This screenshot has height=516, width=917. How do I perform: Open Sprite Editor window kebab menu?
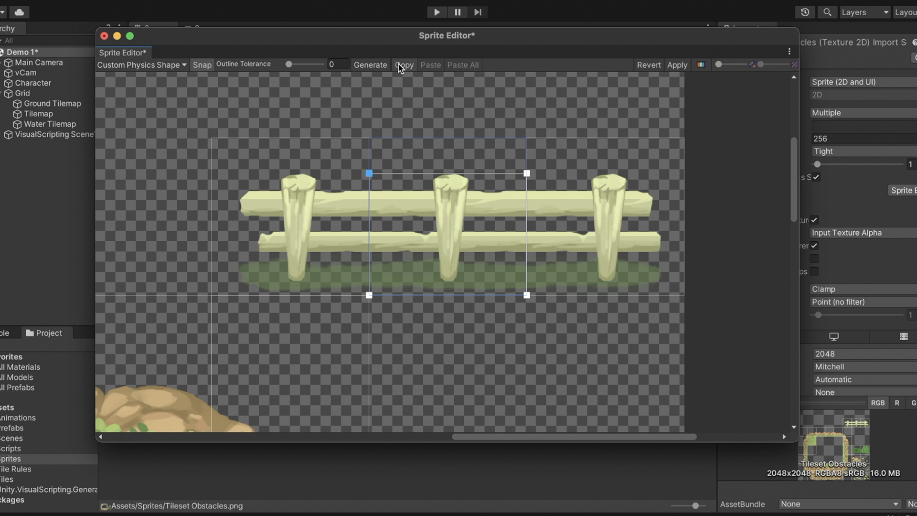pyautogui.click(x=789, y=52)
